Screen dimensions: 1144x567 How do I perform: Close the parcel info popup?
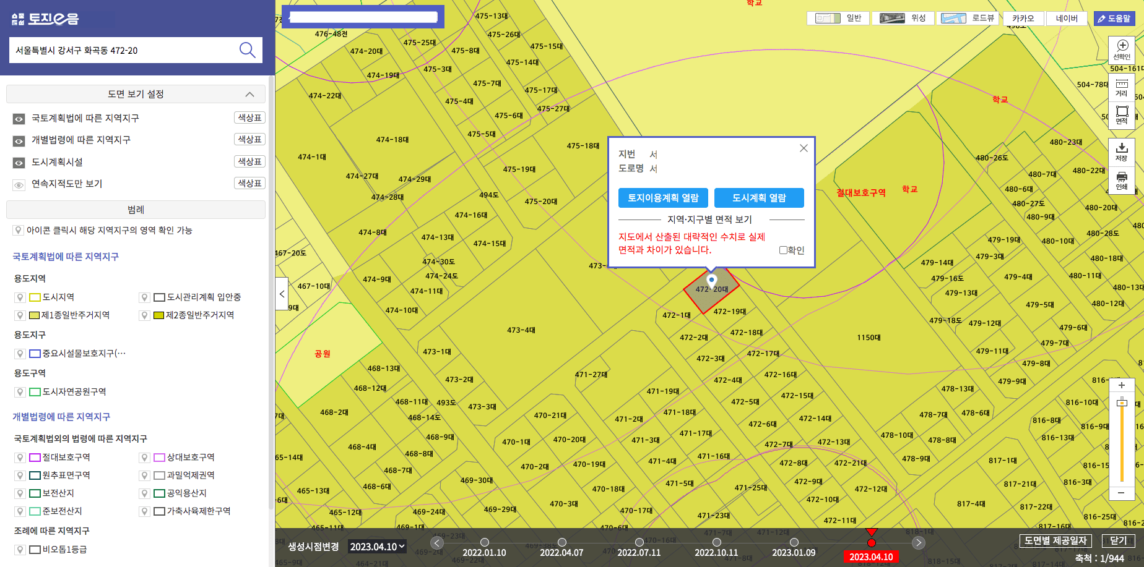tap(804, 148)
